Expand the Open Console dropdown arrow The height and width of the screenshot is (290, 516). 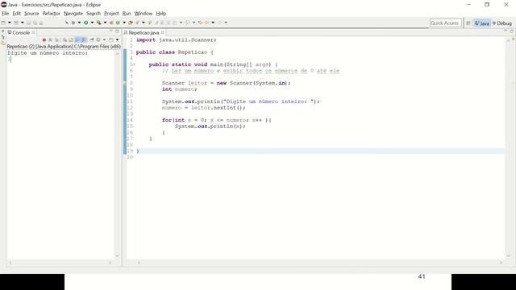117,39
